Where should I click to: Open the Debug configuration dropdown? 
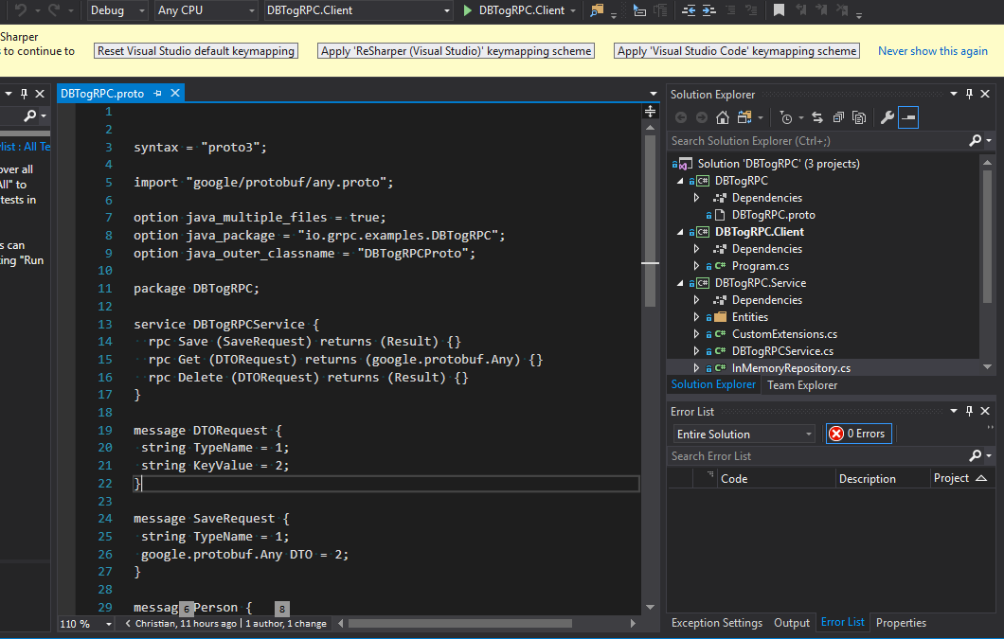[x=117, y=10]
